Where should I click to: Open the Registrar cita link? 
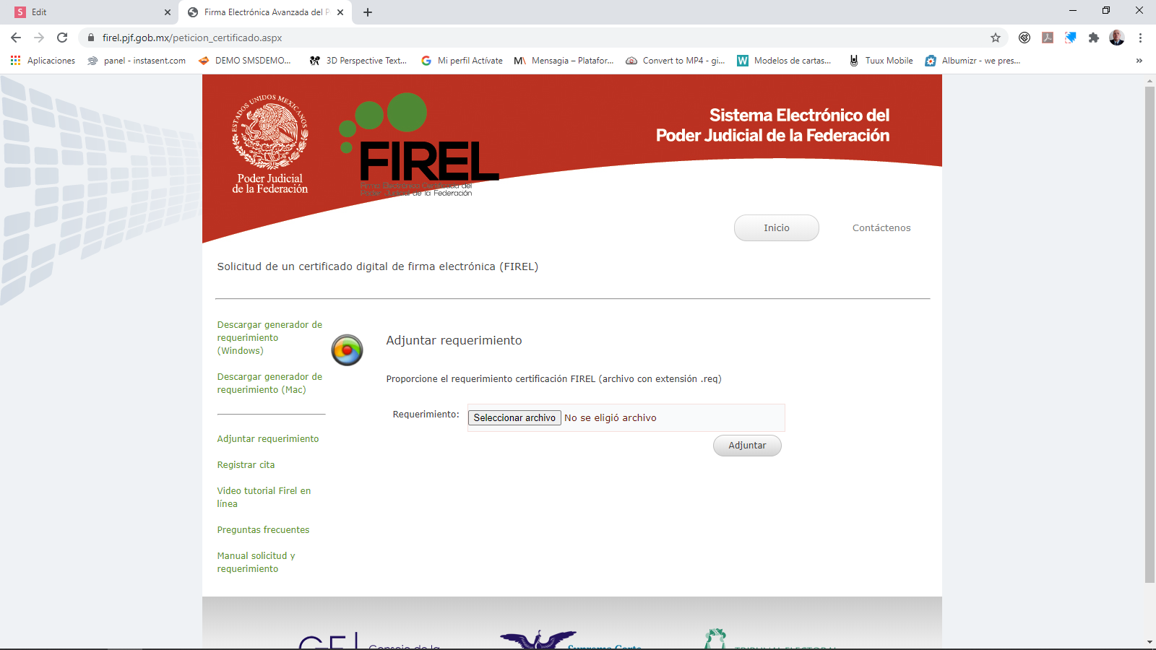(246, 464)
